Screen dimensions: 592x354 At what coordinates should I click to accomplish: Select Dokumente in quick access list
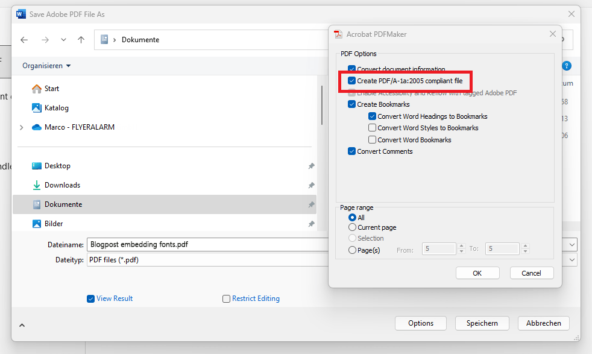(x=164, y=204)
